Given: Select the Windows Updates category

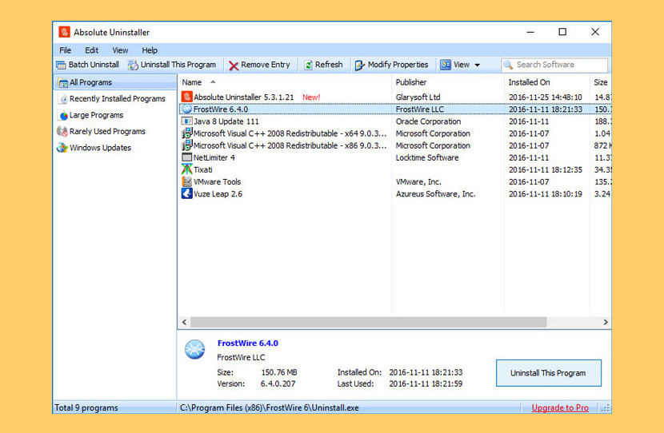Looking at the screenshot, I should 100,148.
